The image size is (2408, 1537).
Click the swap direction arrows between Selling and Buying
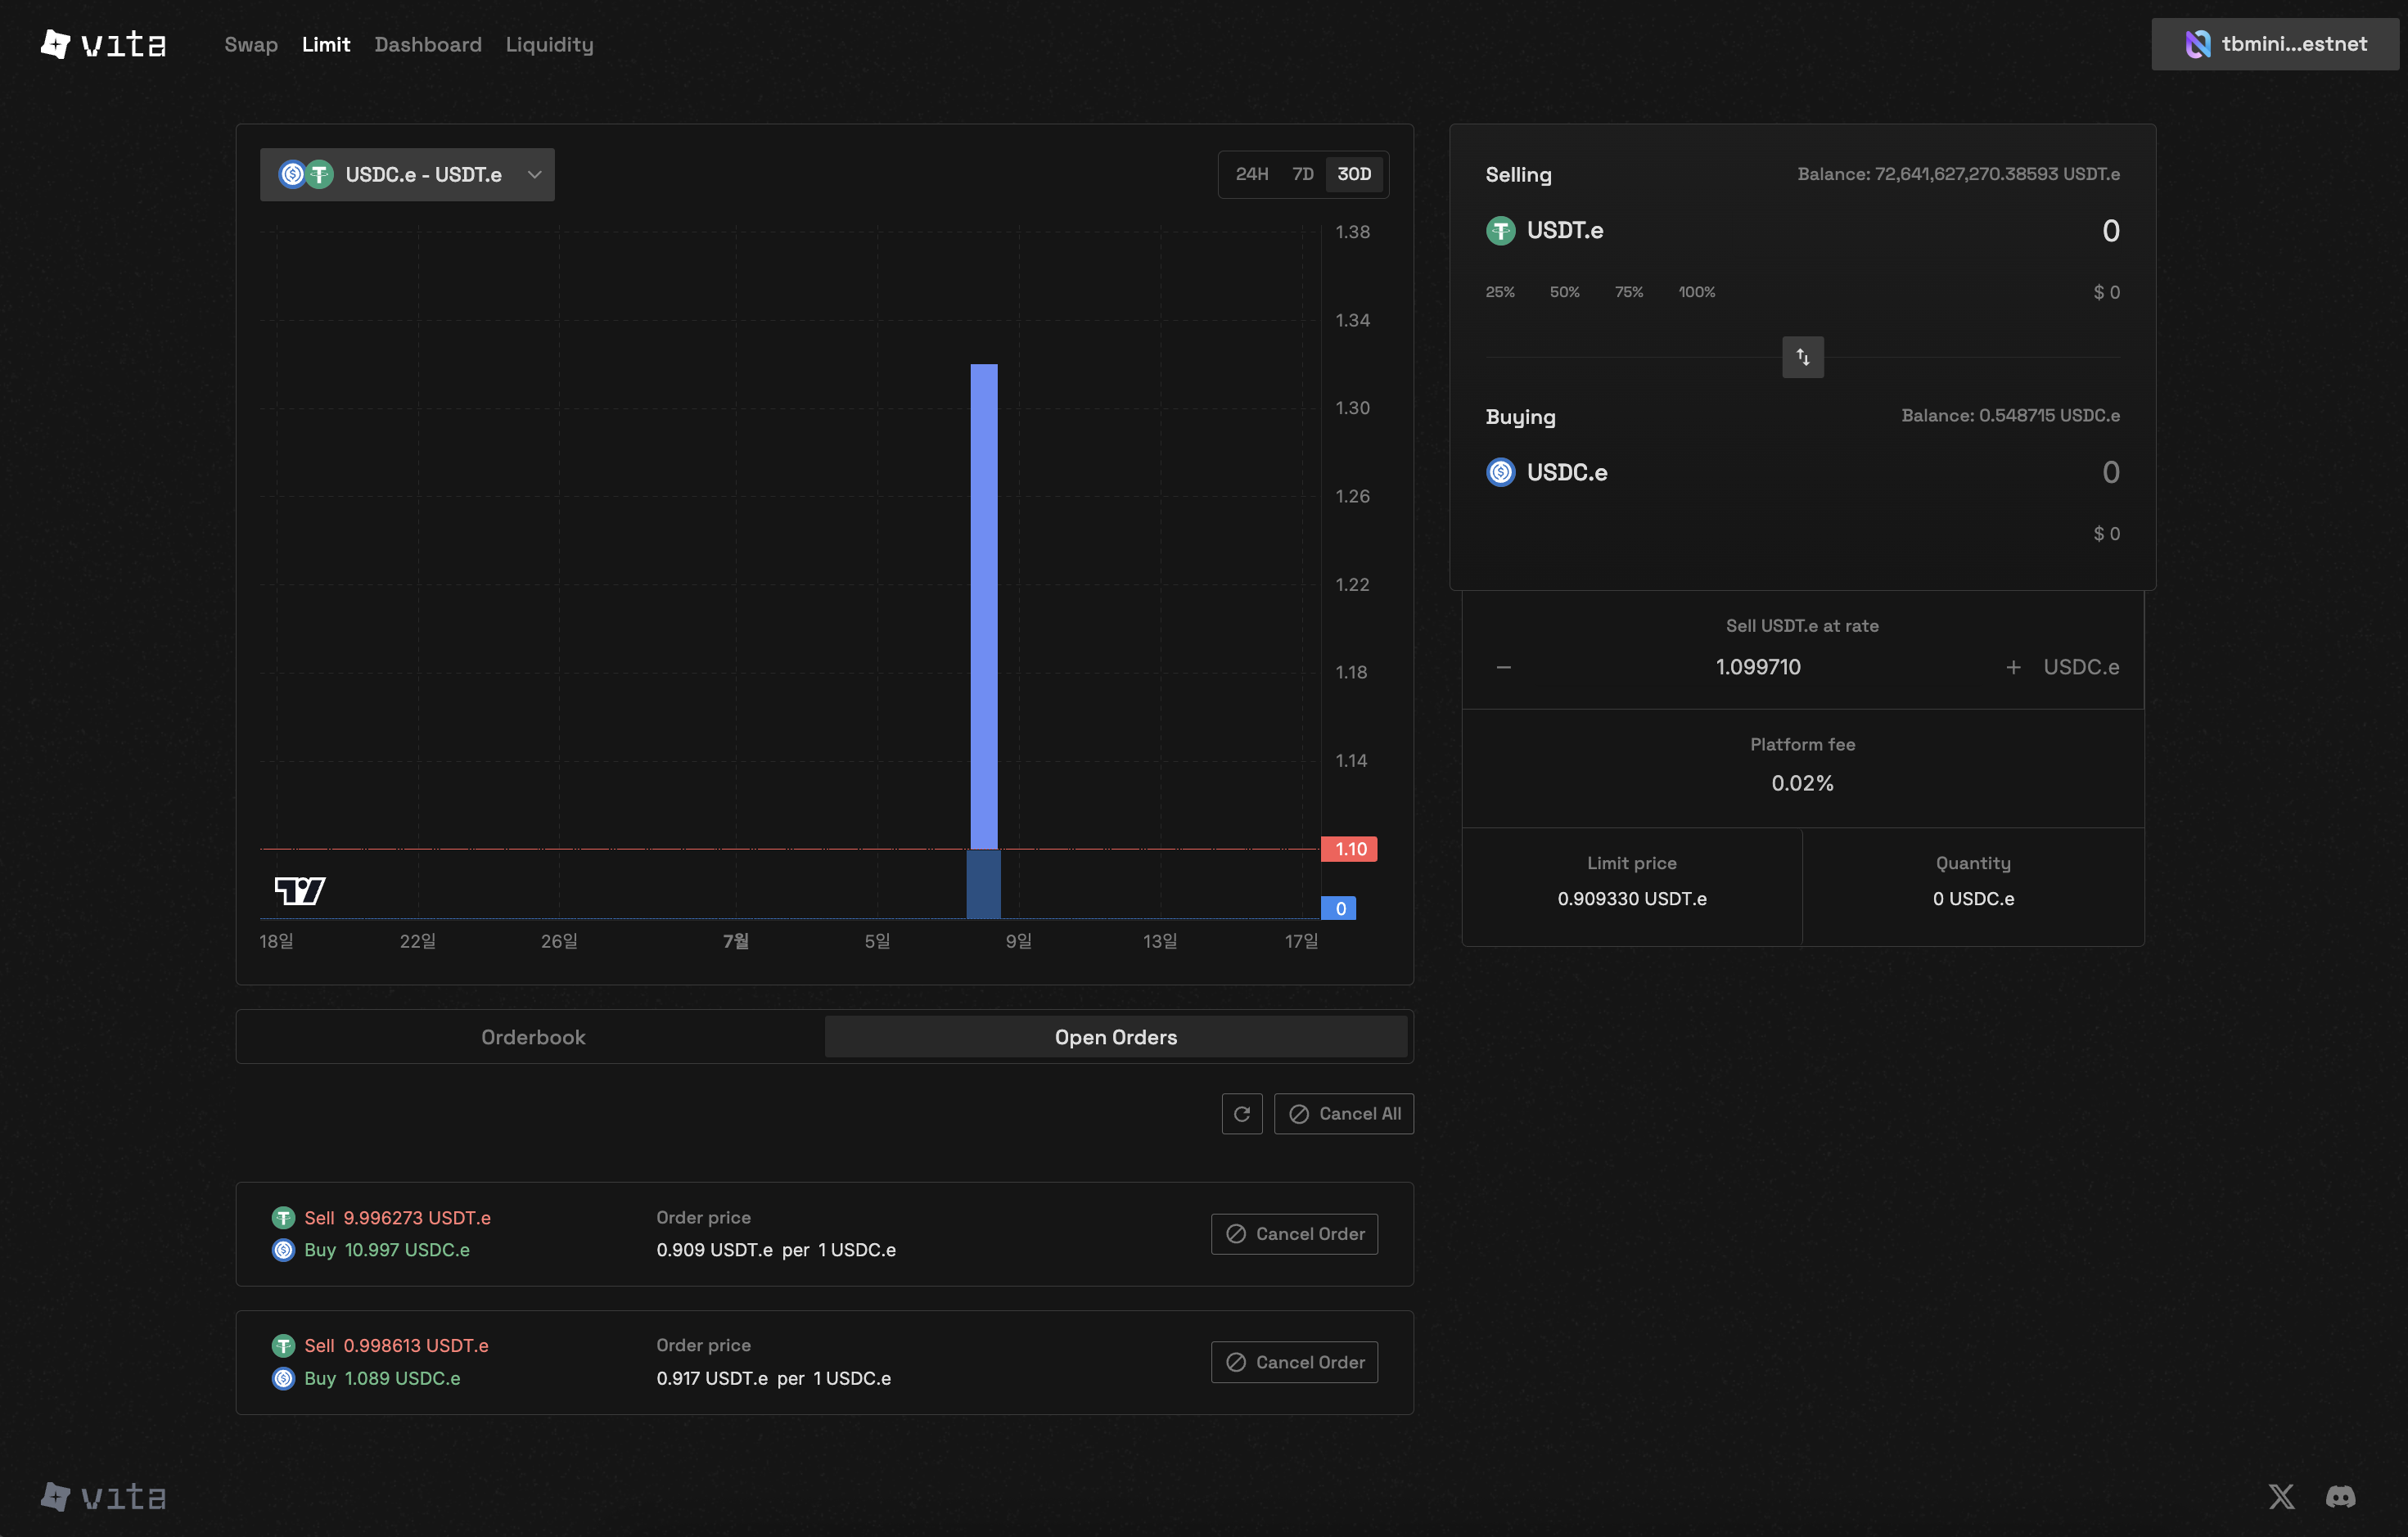(1802, 357)
